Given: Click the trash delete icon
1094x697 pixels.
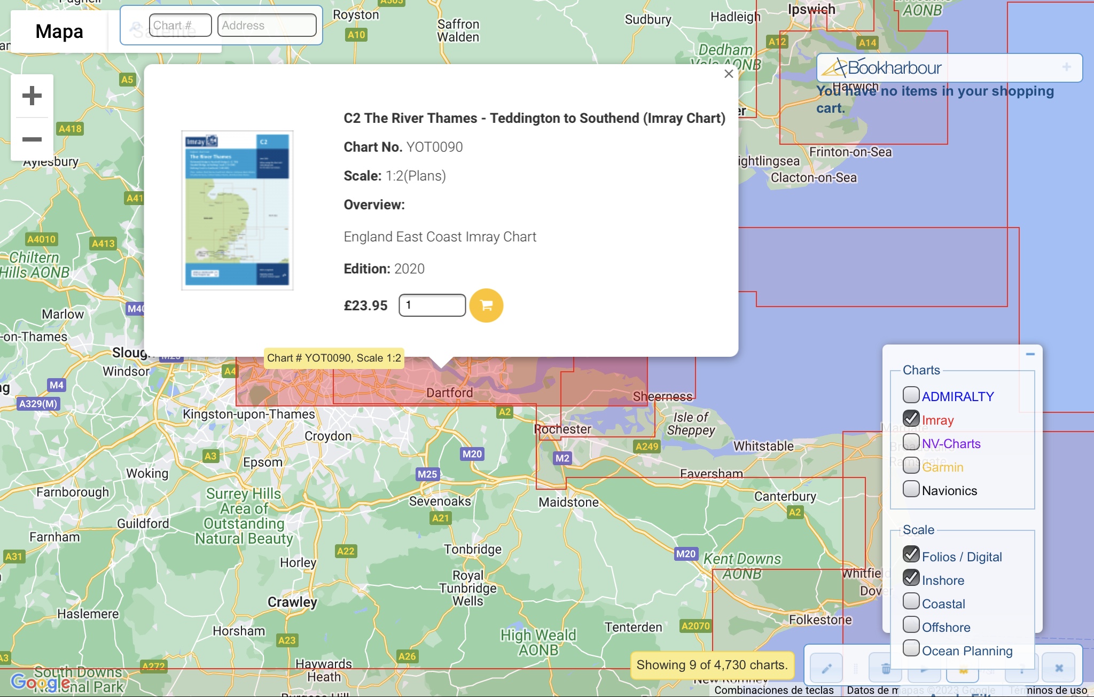Looking at the screenshot, I should (x=885, y=668).
